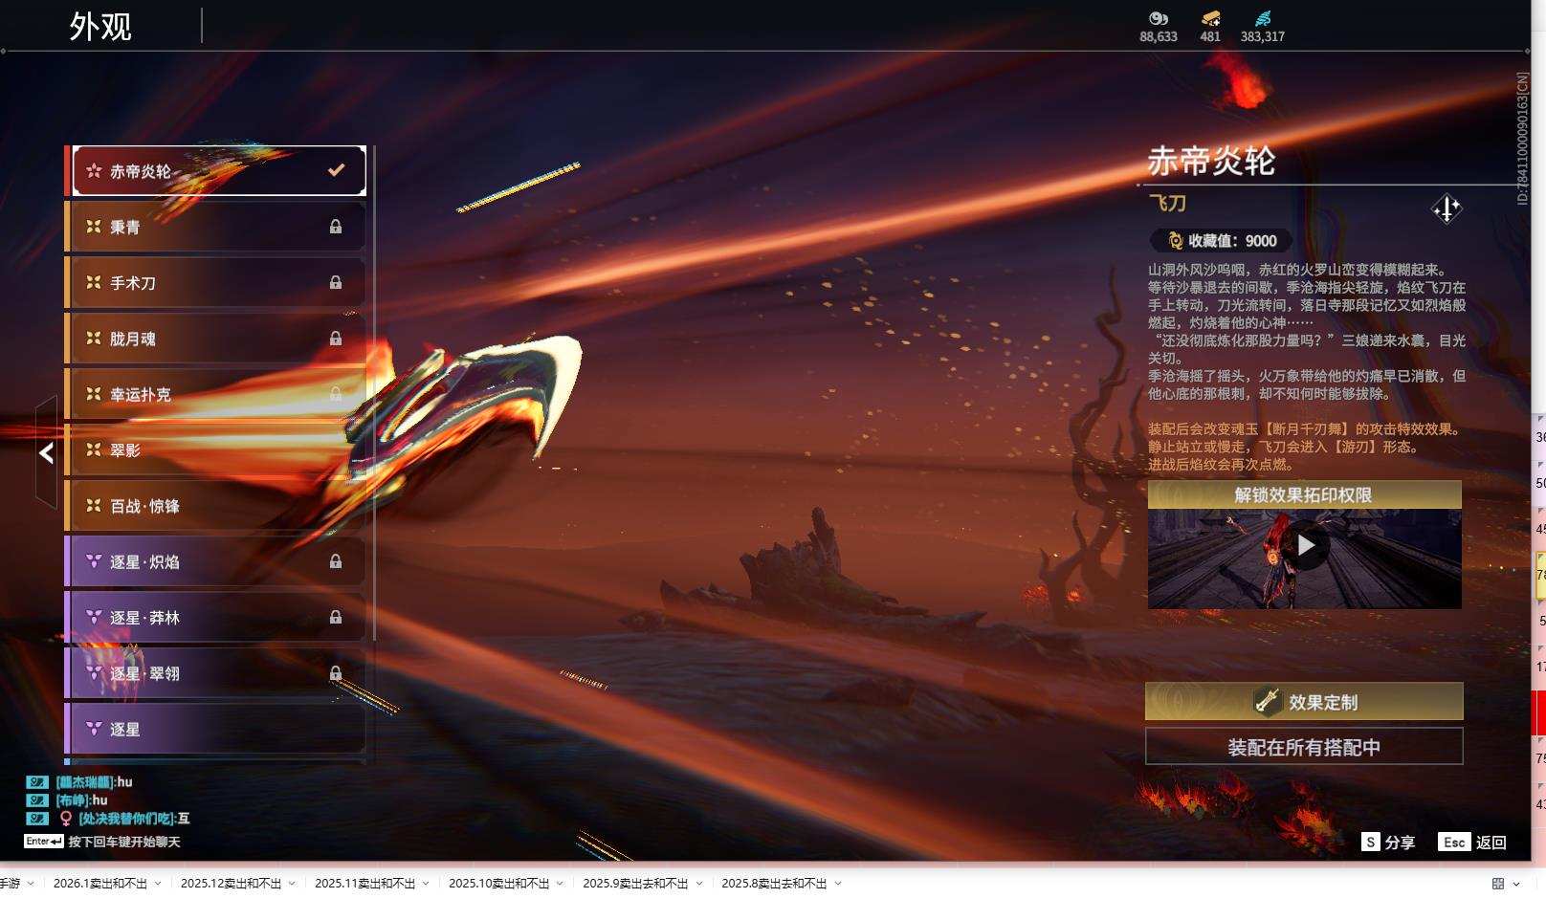
Task: Click the Enter key chat icon
Action: 44,842
